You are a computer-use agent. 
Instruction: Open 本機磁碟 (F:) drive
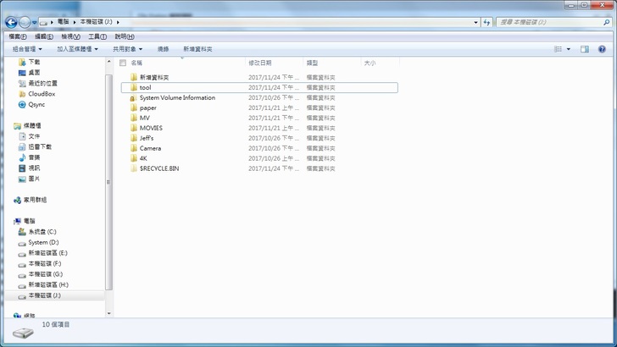[44, 263]
